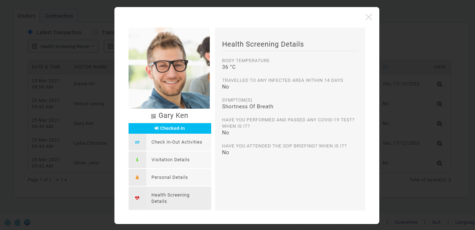The height and width of the screenshot is (230, 475).
Task: Click the Page 1 of 1 indicator
Action: [x=40, y=180]
